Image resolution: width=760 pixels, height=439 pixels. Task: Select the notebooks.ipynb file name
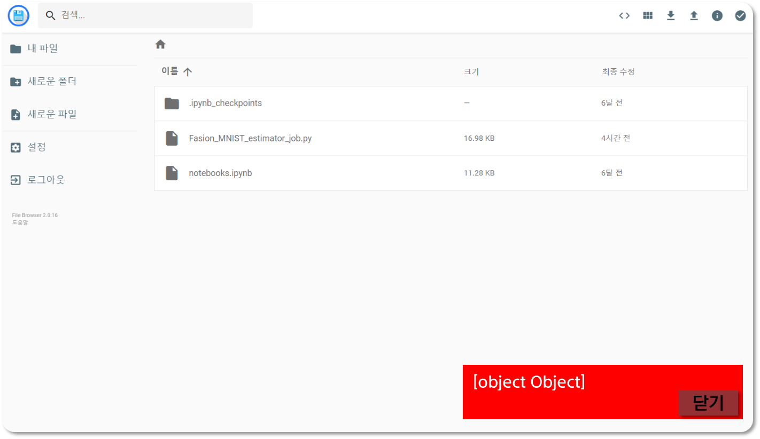[x=220, y=173]
